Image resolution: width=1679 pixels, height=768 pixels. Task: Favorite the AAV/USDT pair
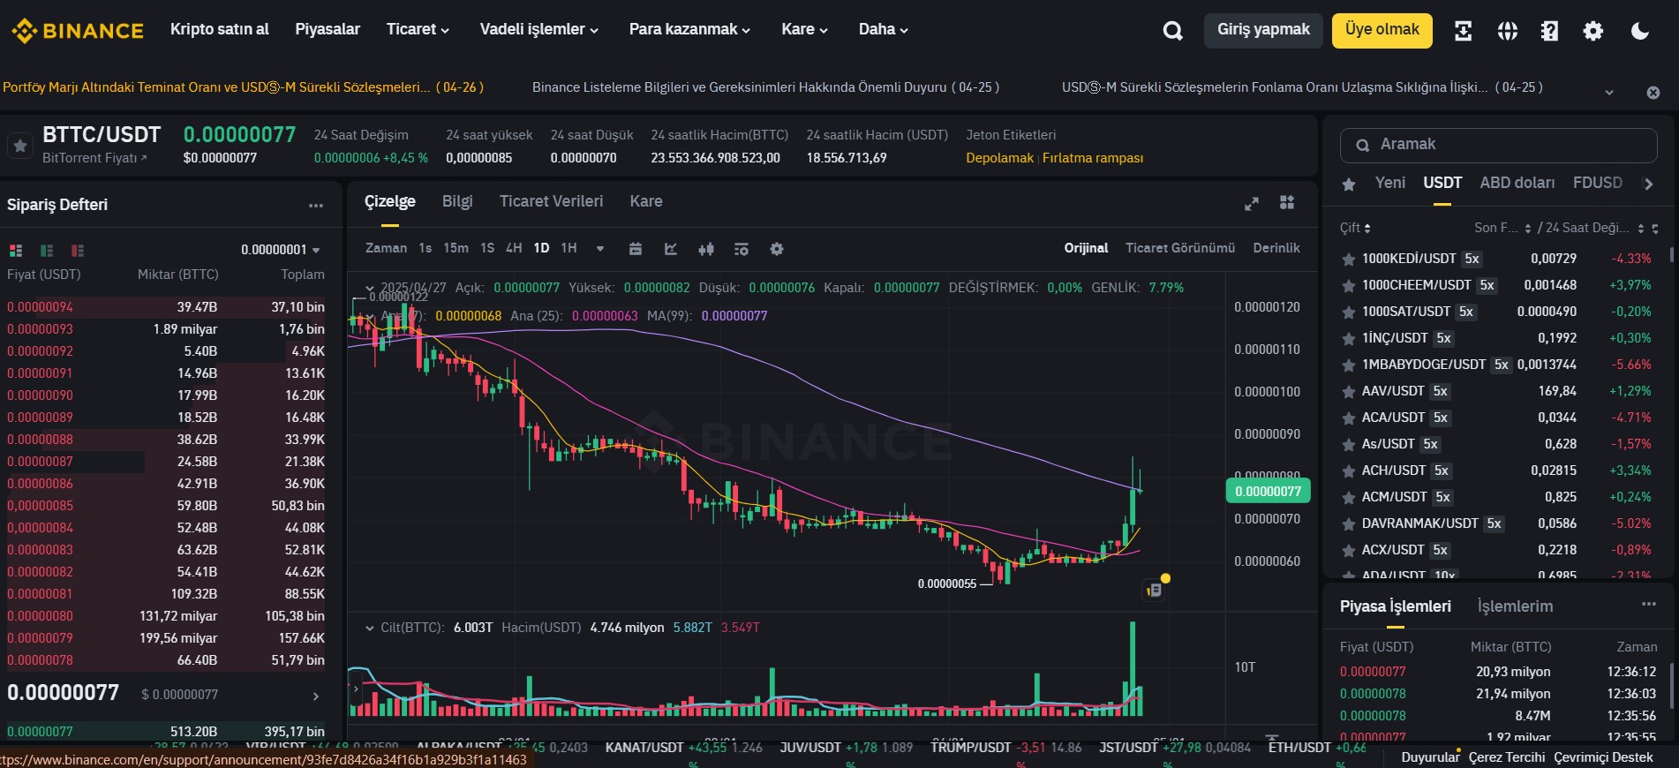(x=1348, y=392)
